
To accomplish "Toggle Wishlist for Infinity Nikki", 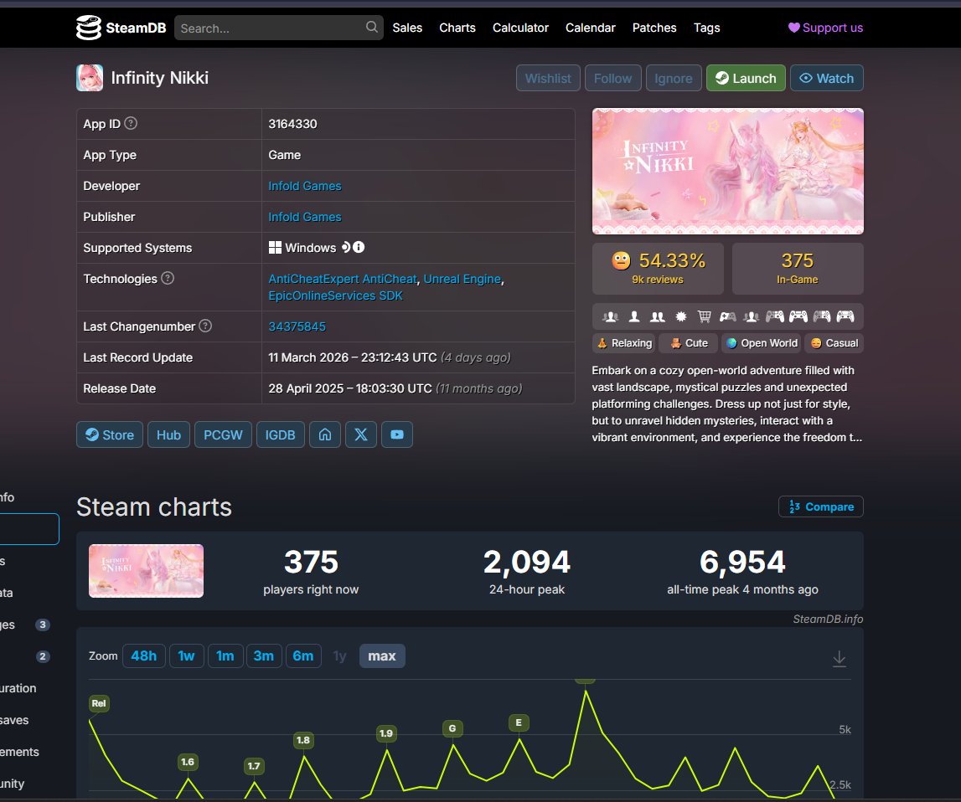I will click(x=548, y=79).
